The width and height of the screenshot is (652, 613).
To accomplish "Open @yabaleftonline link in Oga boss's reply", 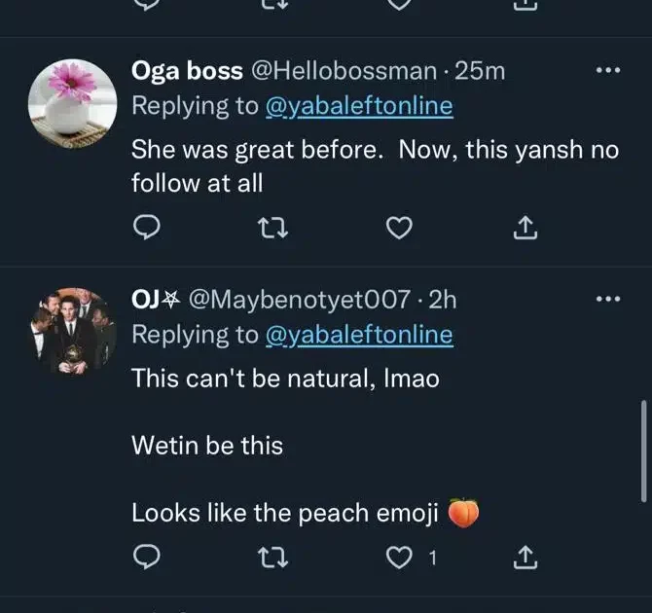I will point(359,106).
